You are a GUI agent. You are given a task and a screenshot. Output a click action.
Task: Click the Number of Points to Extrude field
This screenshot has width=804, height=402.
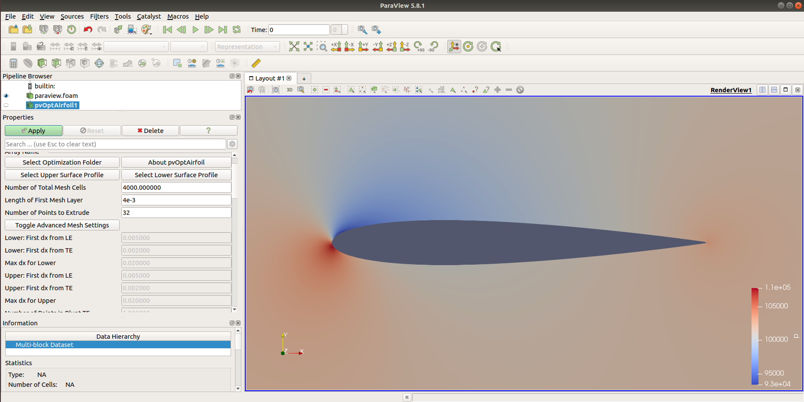[176, 213]
